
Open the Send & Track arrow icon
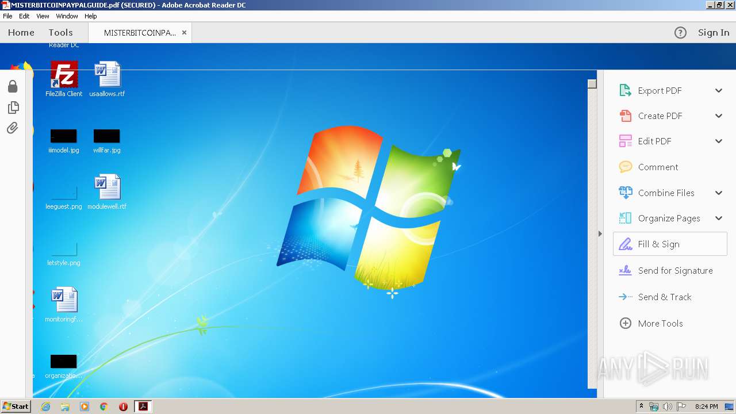click(625, 297)
